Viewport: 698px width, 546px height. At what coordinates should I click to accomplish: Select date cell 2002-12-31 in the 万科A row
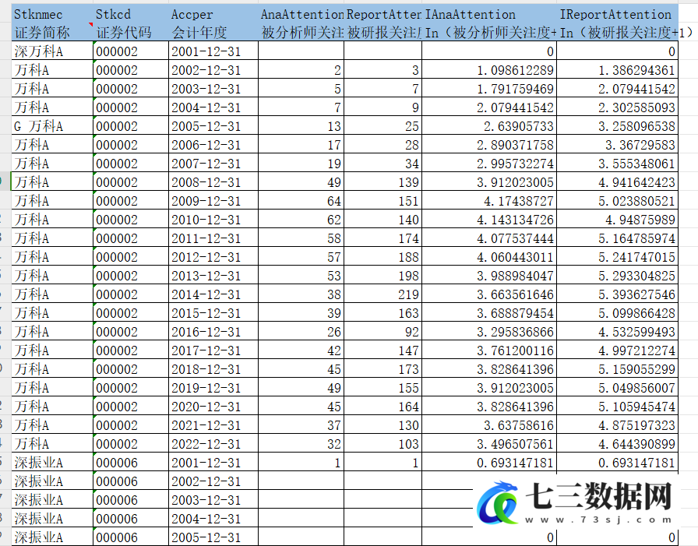pyautogui.click(x=213, y=70)
